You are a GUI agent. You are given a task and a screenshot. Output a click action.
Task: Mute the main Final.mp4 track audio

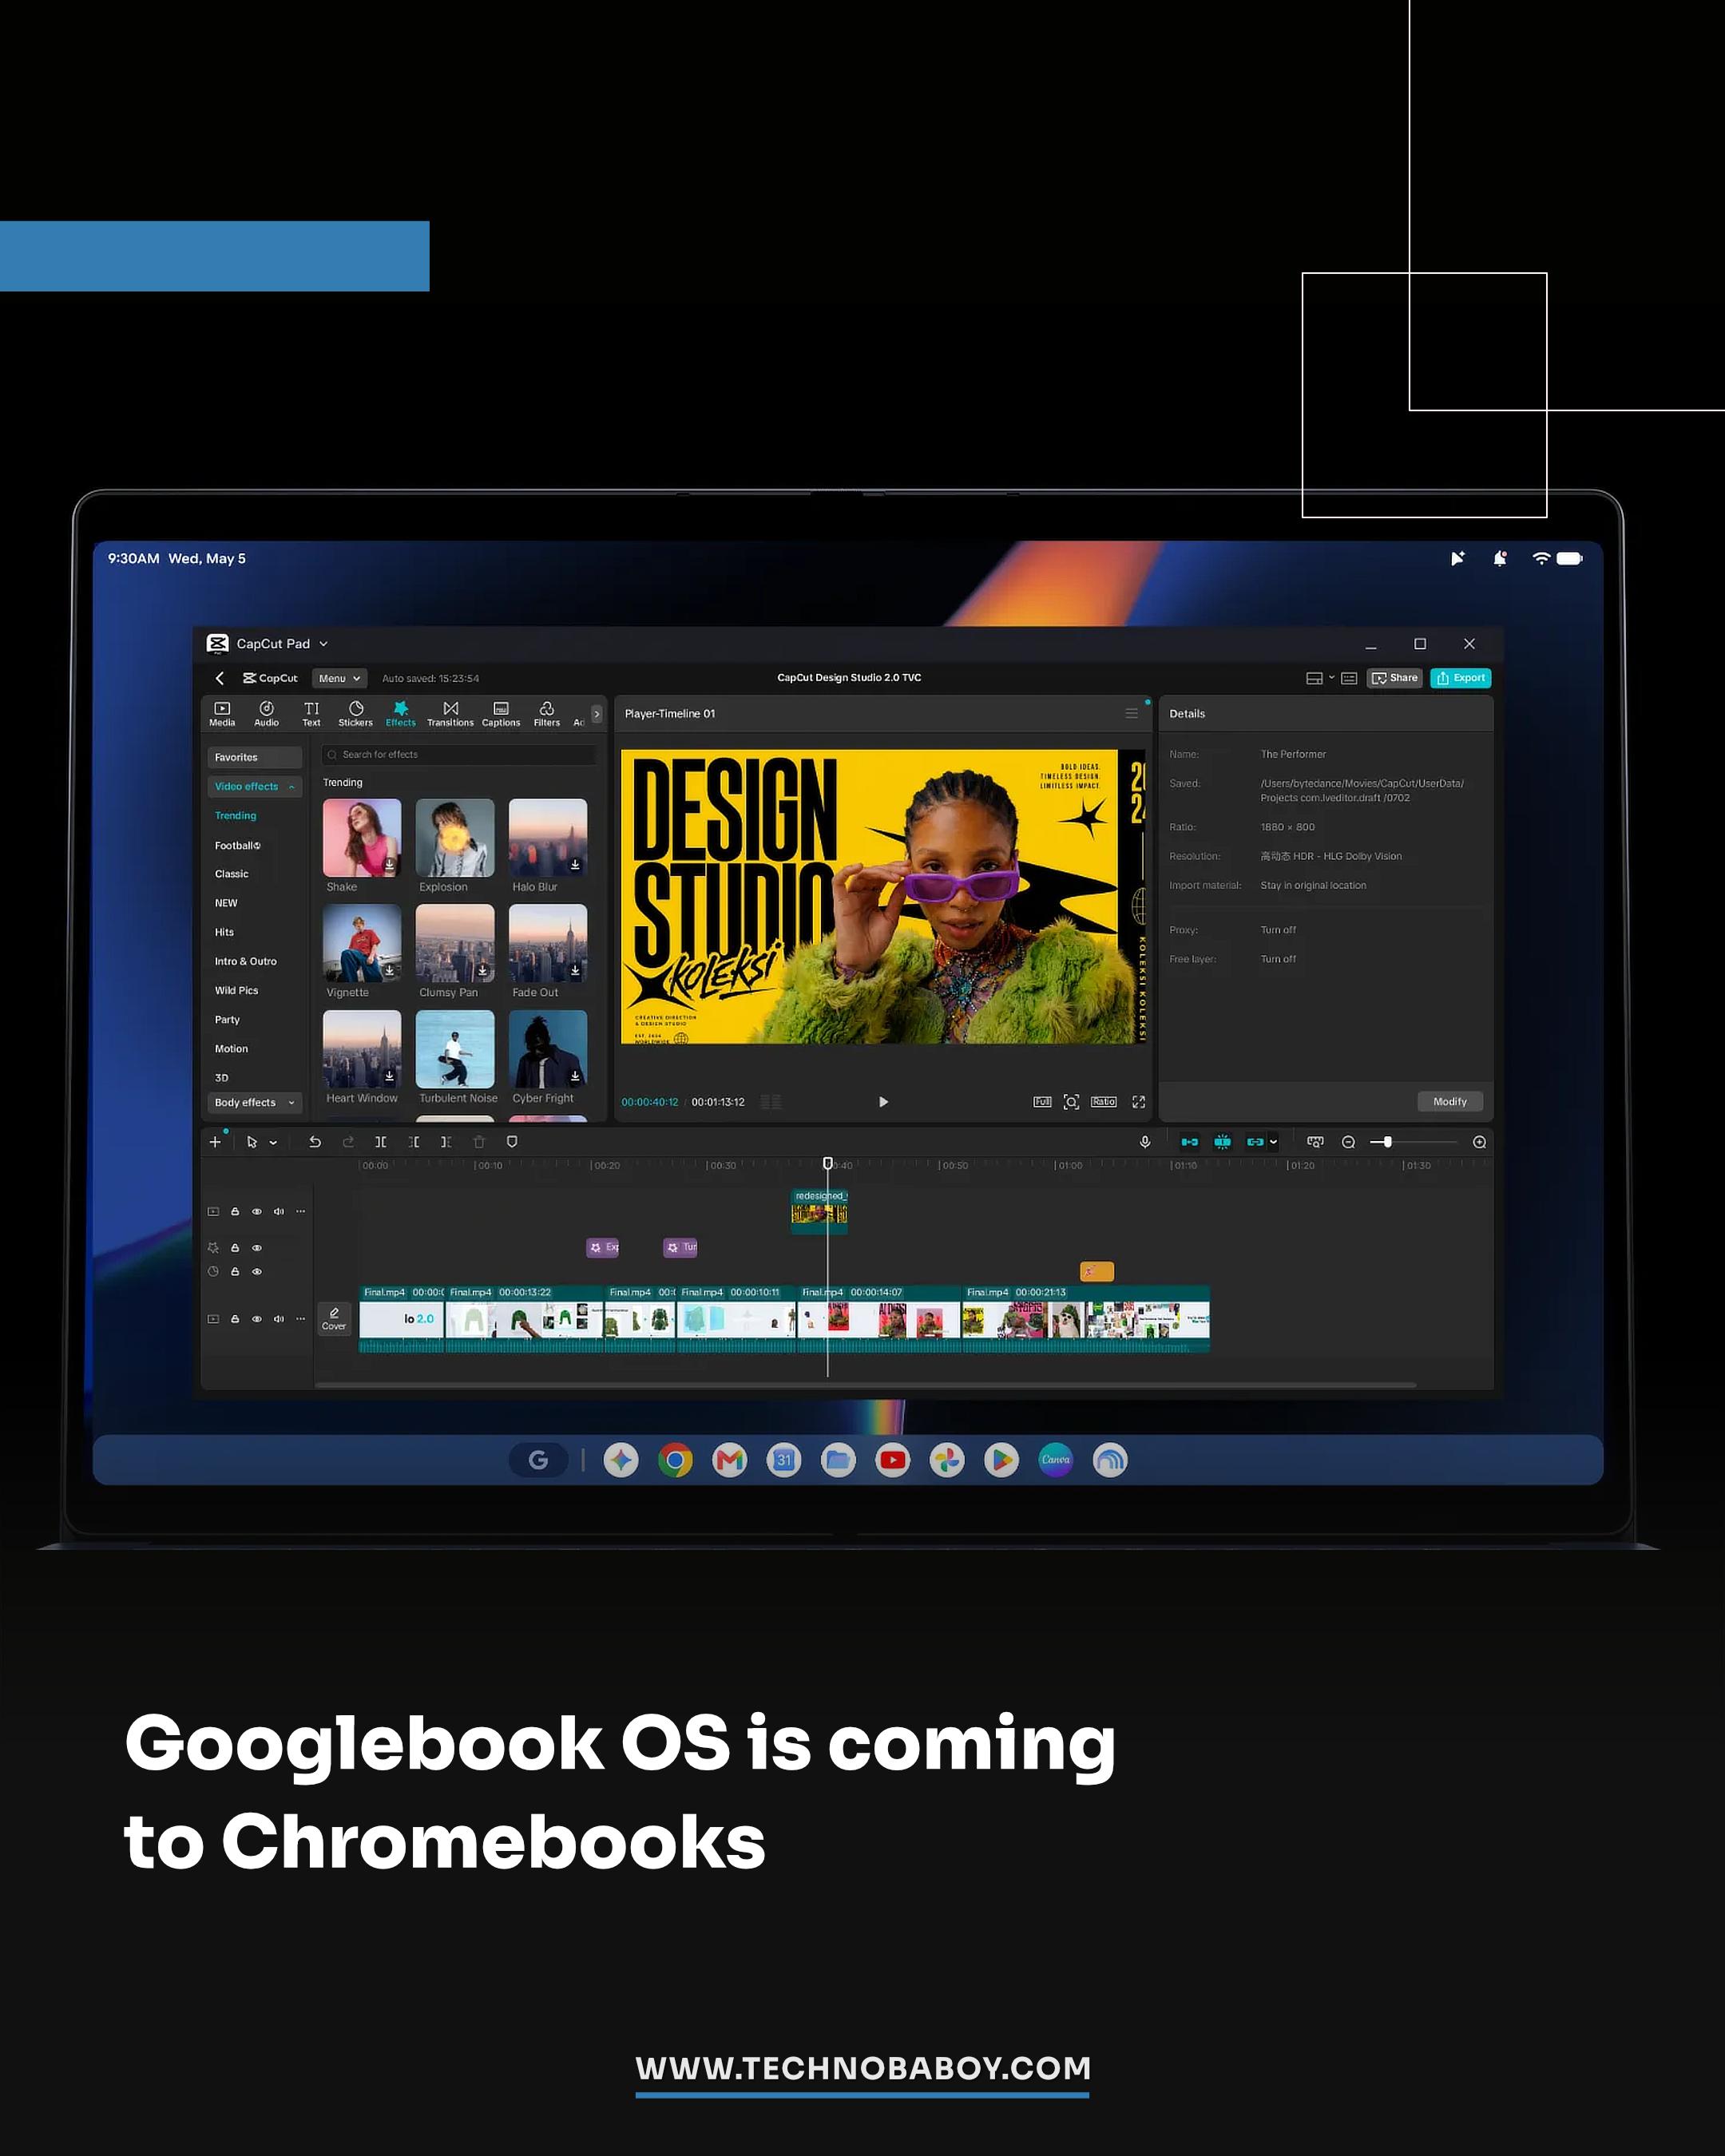coord(279,1319)
